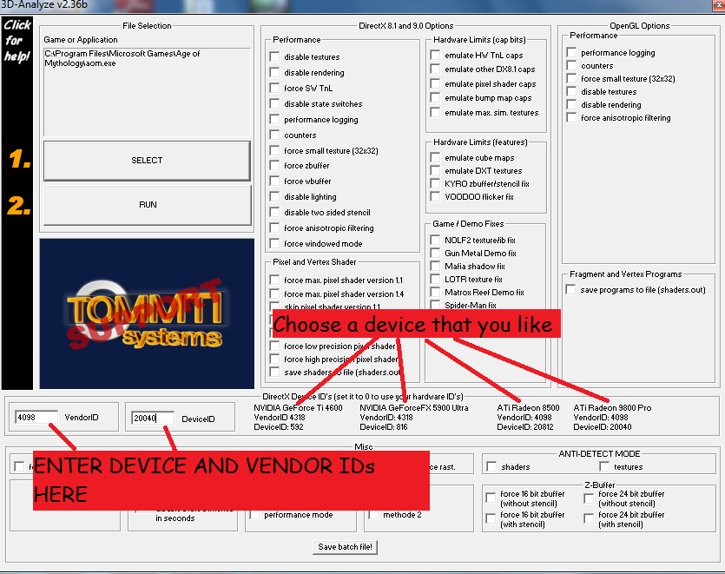Check DirectX force small texture (32x32)
725x574 pixels.
pos(274,150)
